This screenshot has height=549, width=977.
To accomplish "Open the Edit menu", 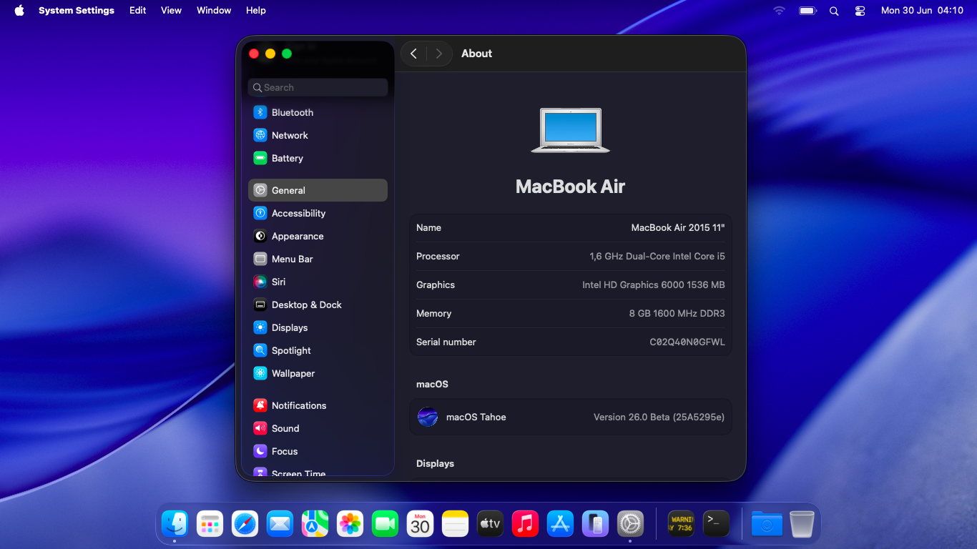I will [138, 11].
